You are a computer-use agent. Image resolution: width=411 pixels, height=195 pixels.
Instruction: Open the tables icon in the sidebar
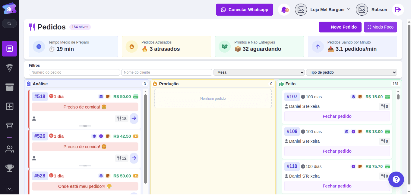[x=9, y=126]
